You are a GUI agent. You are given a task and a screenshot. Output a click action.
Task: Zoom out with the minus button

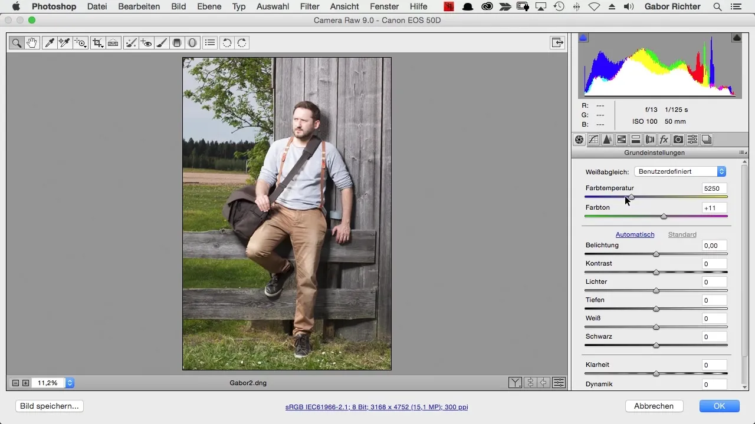pyautogui.click(x=16, y=383)
